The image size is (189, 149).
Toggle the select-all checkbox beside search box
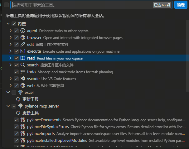(6, 5)
